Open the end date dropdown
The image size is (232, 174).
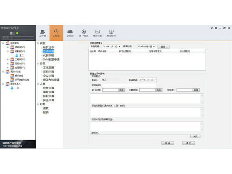tap(154, 46)
